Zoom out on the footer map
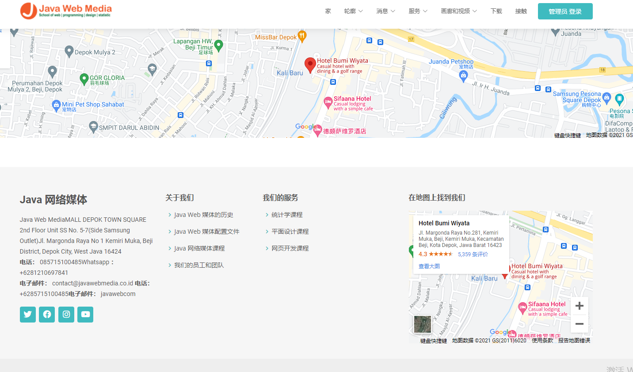 point(580,324)
